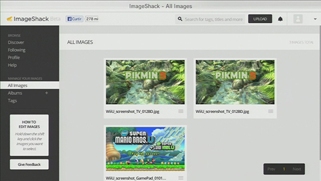
Task: Click the user profile avatar
Action: [x=298, y=19]
